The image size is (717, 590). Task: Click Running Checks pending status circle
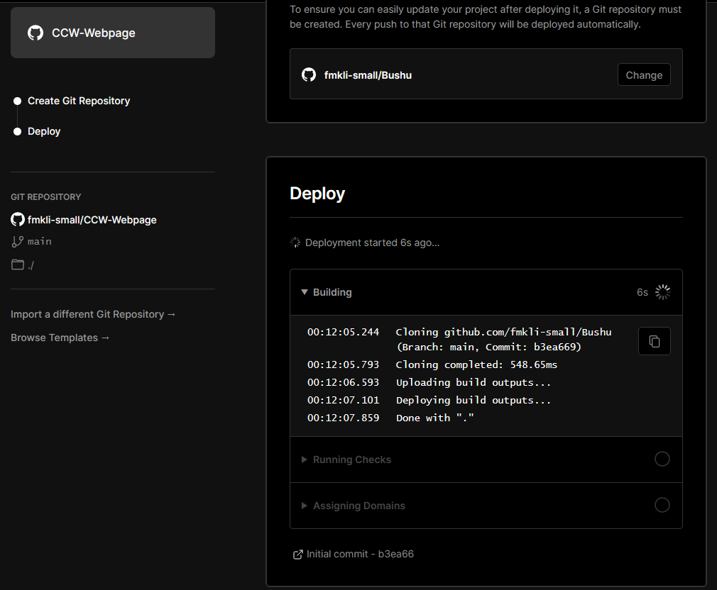662,459
